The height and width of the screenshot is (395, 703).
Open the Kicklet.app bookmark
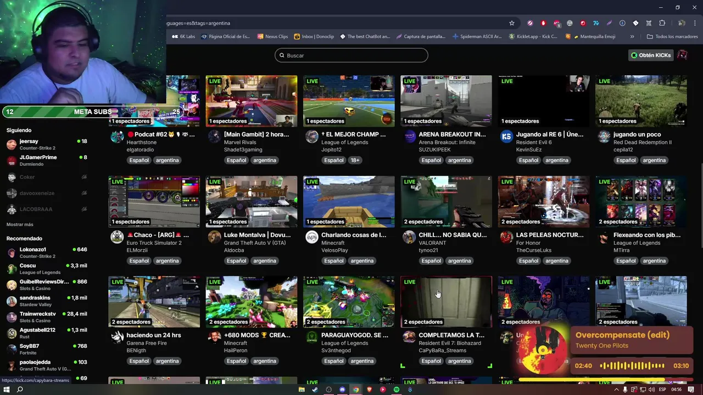tap(533, 37)
